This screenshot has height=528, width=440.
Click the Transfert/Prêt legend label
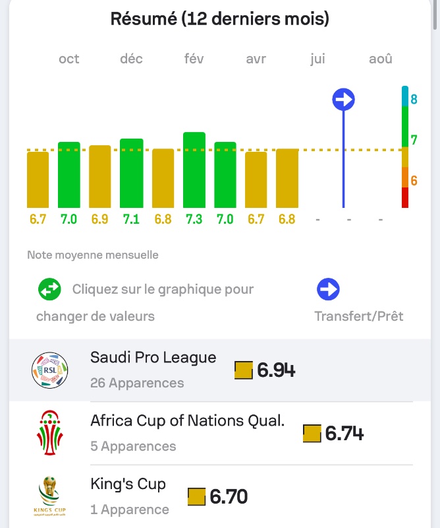(359, 316)
